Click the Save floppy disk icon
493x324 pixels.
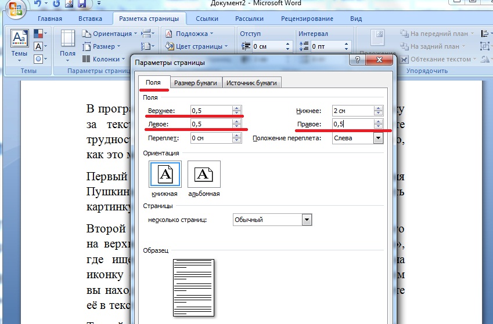[x=82, y=3]
